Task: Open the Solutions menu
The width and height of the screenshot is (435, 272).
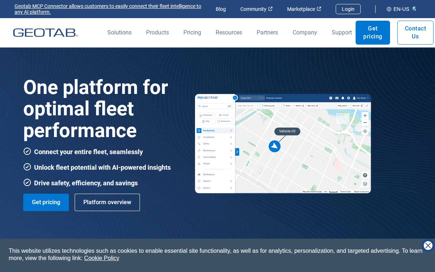Action: [119, 32]
